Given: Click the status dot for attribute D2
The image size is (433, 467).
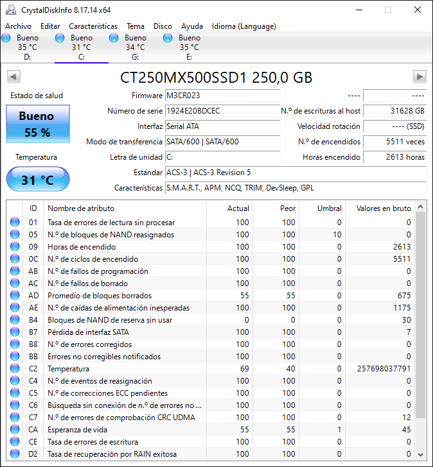Looking at the screenshot, I should (15, 454).
